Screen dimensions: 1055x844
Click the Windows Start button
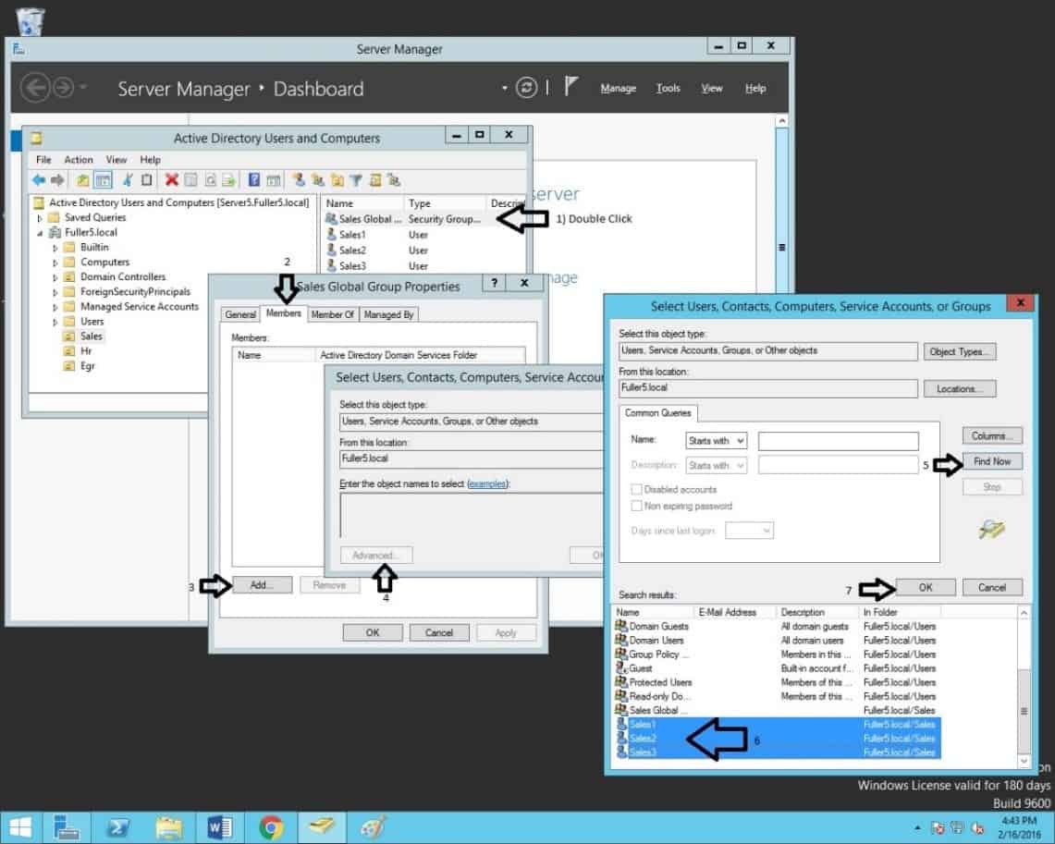tap(19, 827)
